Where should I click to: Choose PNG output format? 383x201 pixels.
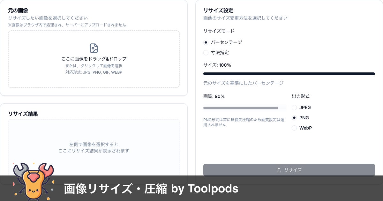[x=294, y=118]
